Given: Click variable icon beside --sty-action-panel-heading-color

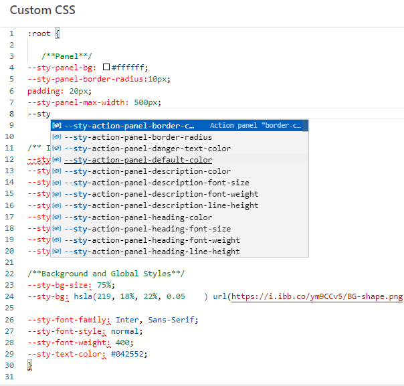Looking at the screenshot, I should point(57,217).
